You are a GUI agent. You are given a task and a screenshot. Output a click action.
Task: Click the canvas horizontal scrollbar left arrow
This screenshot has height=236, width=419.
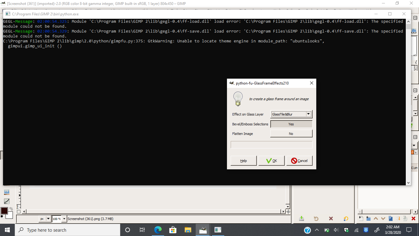tap(25, 211)
